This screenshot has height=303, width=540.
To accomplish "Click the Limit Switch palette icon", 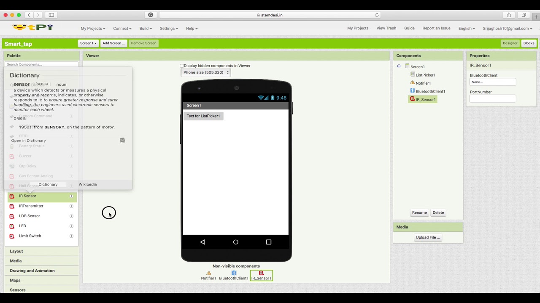I will pyautogui.click(x=12, y=236).
